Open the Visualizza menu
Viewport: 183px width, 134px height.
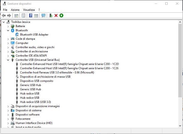(29, 10)
